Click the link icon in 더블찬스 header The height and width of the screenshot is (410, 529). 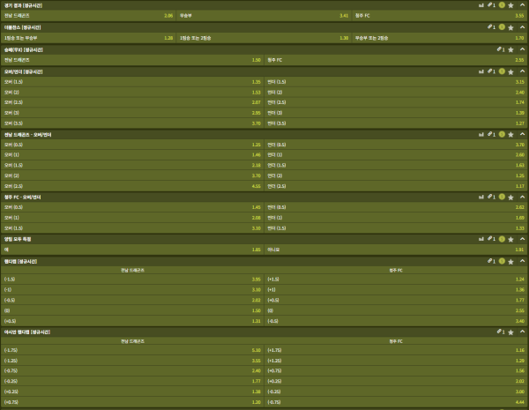(x=489, y=26)
